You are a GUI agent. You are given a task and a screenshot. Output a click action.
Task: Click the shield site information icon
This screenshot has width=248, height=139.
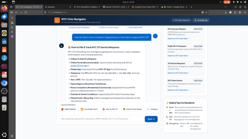click(x=45, y=12)
